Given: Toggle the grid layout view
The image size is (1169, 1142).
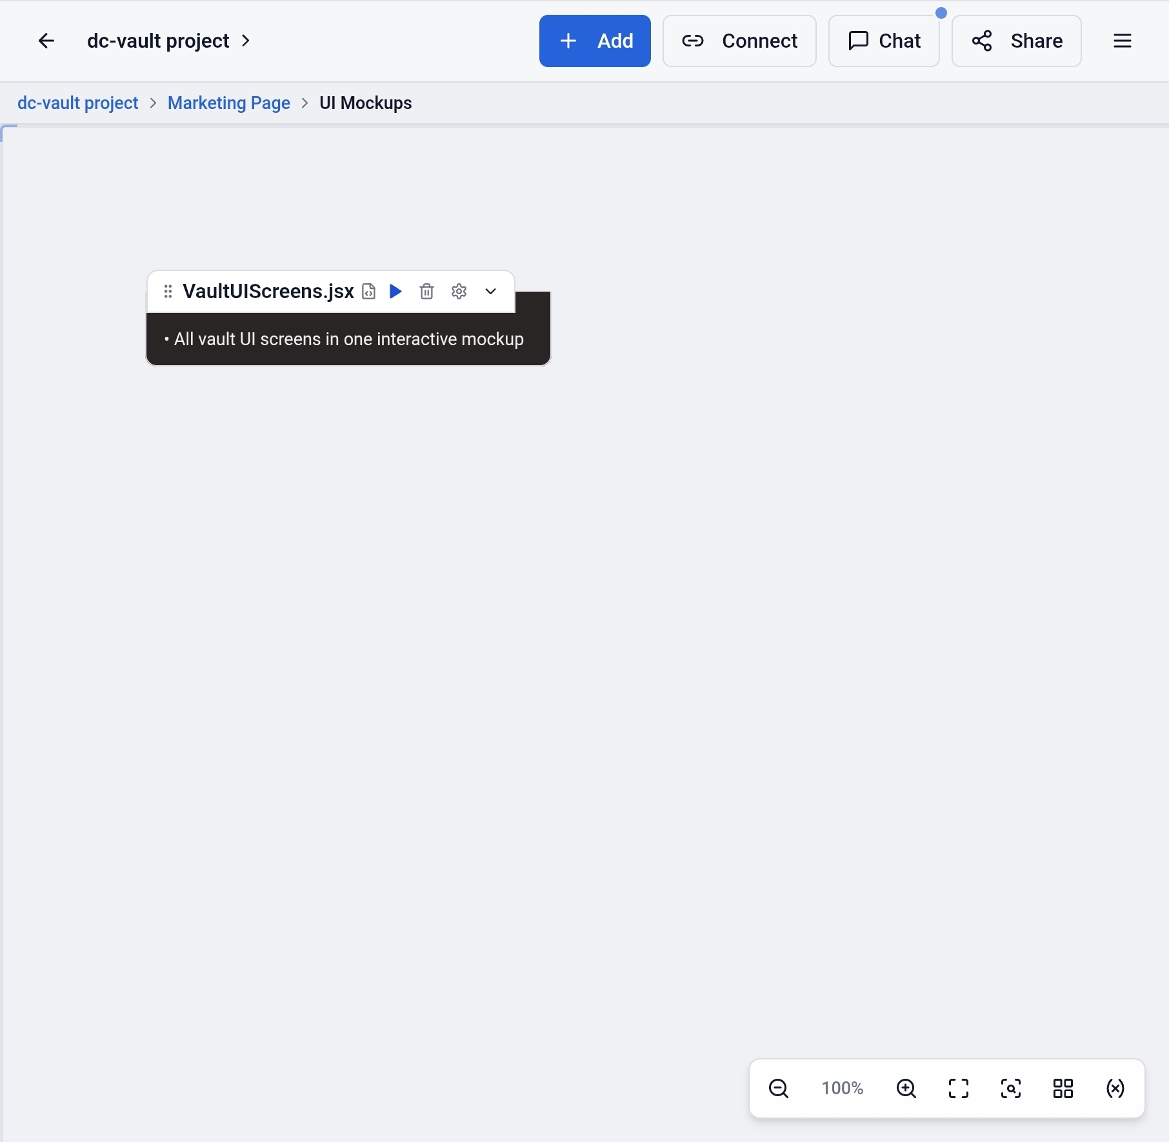Looking at the screenshot, I should pos(1063,1088).
